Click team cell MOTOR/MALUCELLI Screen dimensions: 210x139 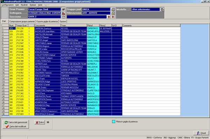74,73
